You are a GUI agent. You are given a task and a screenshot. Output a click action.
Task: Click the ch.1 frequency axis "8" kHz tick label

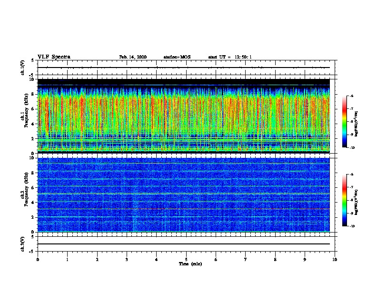click(33, 94)
